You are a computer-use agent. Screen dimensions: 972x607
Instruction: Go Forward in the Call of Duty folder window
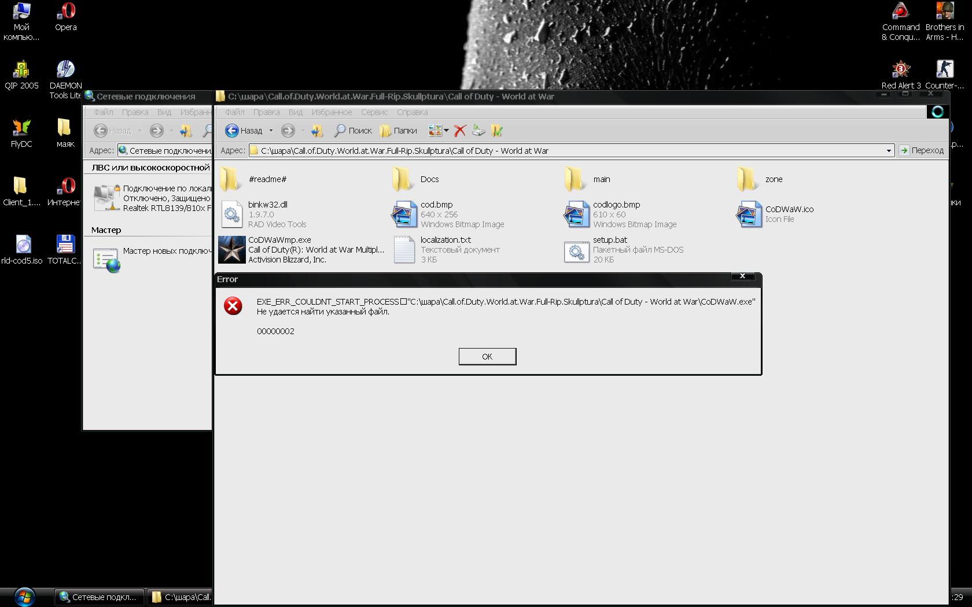[x=288, y=131]
